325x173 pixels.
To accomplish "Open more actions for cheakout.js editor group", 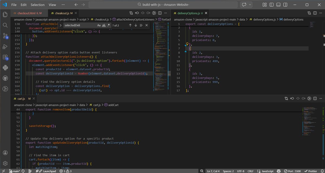I will (165, 13).
